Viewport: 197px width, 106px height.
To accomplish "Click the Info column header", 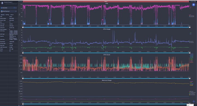I will 1,17.
